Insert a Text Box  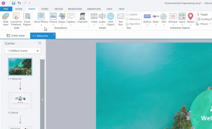[x=121, y=19]
